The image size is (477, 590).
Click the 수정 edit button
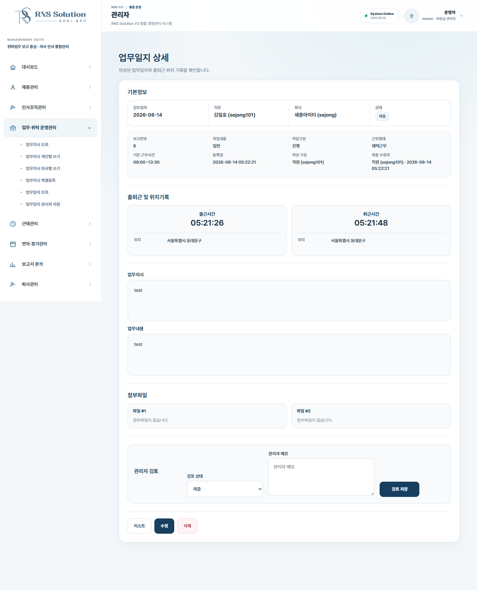pyautogui.click(x=164, y=526)
